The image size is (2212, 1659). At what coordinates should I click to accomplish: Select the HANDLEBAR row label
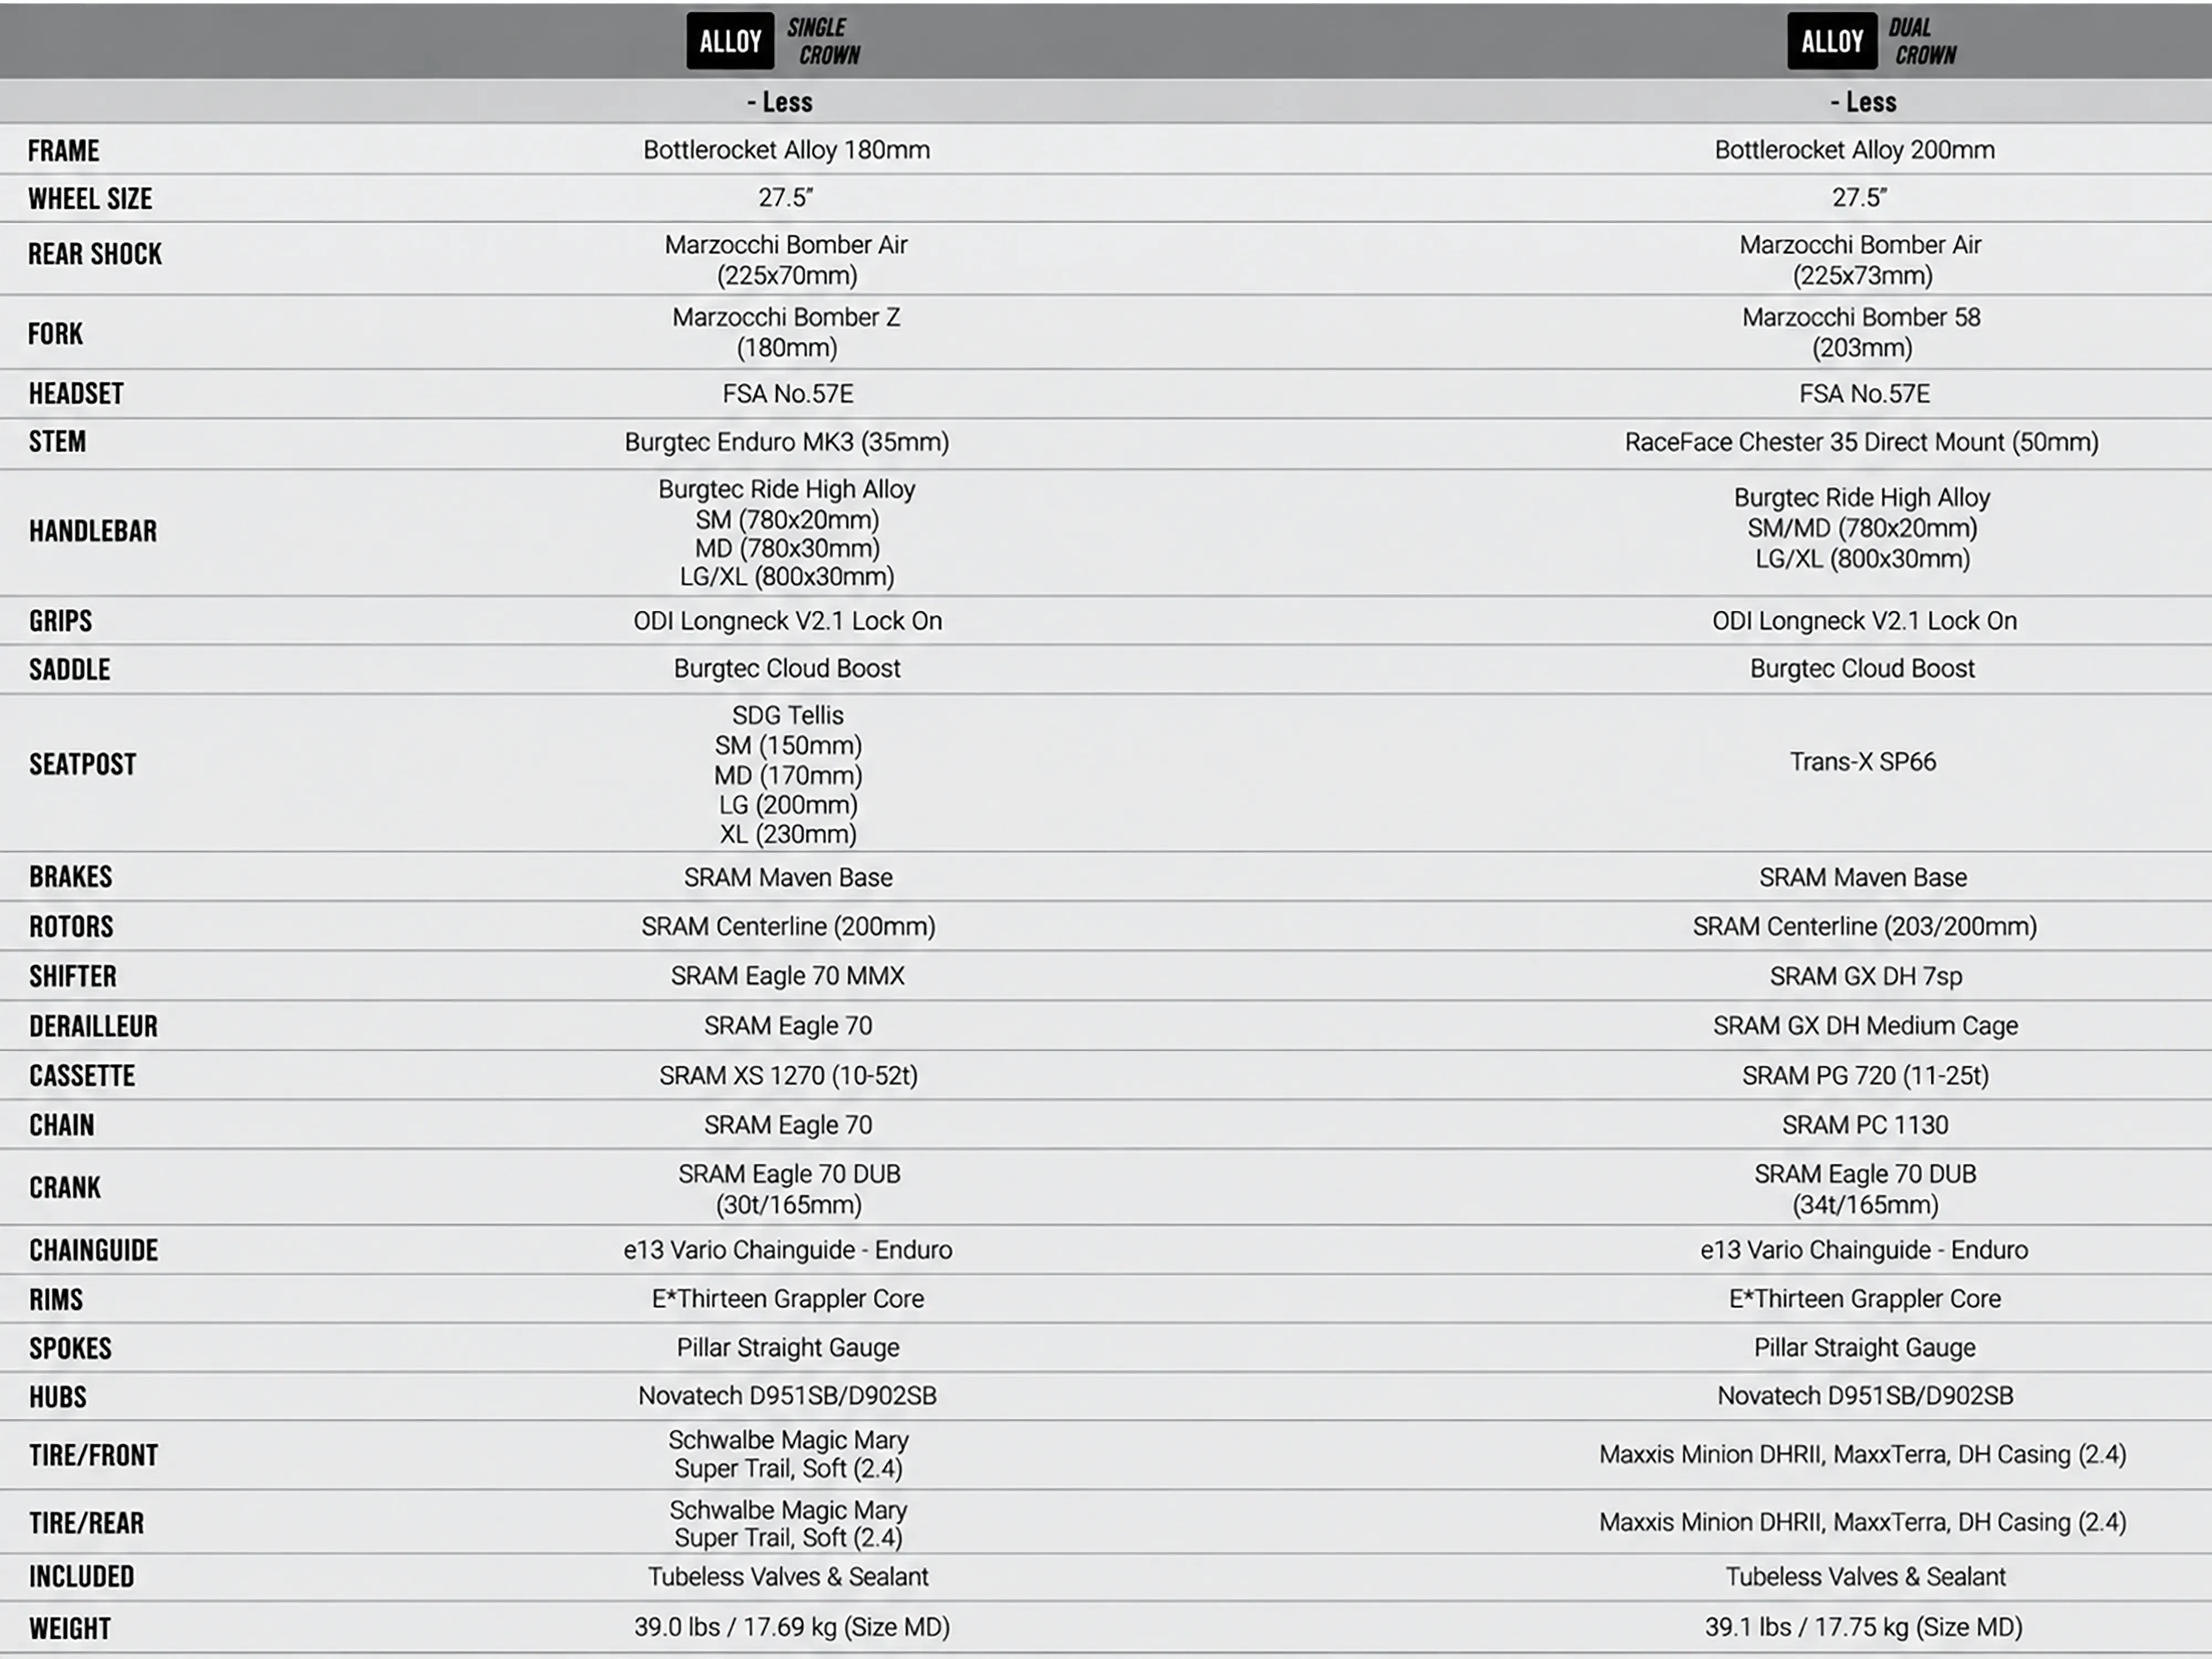[x=93, y=531]
